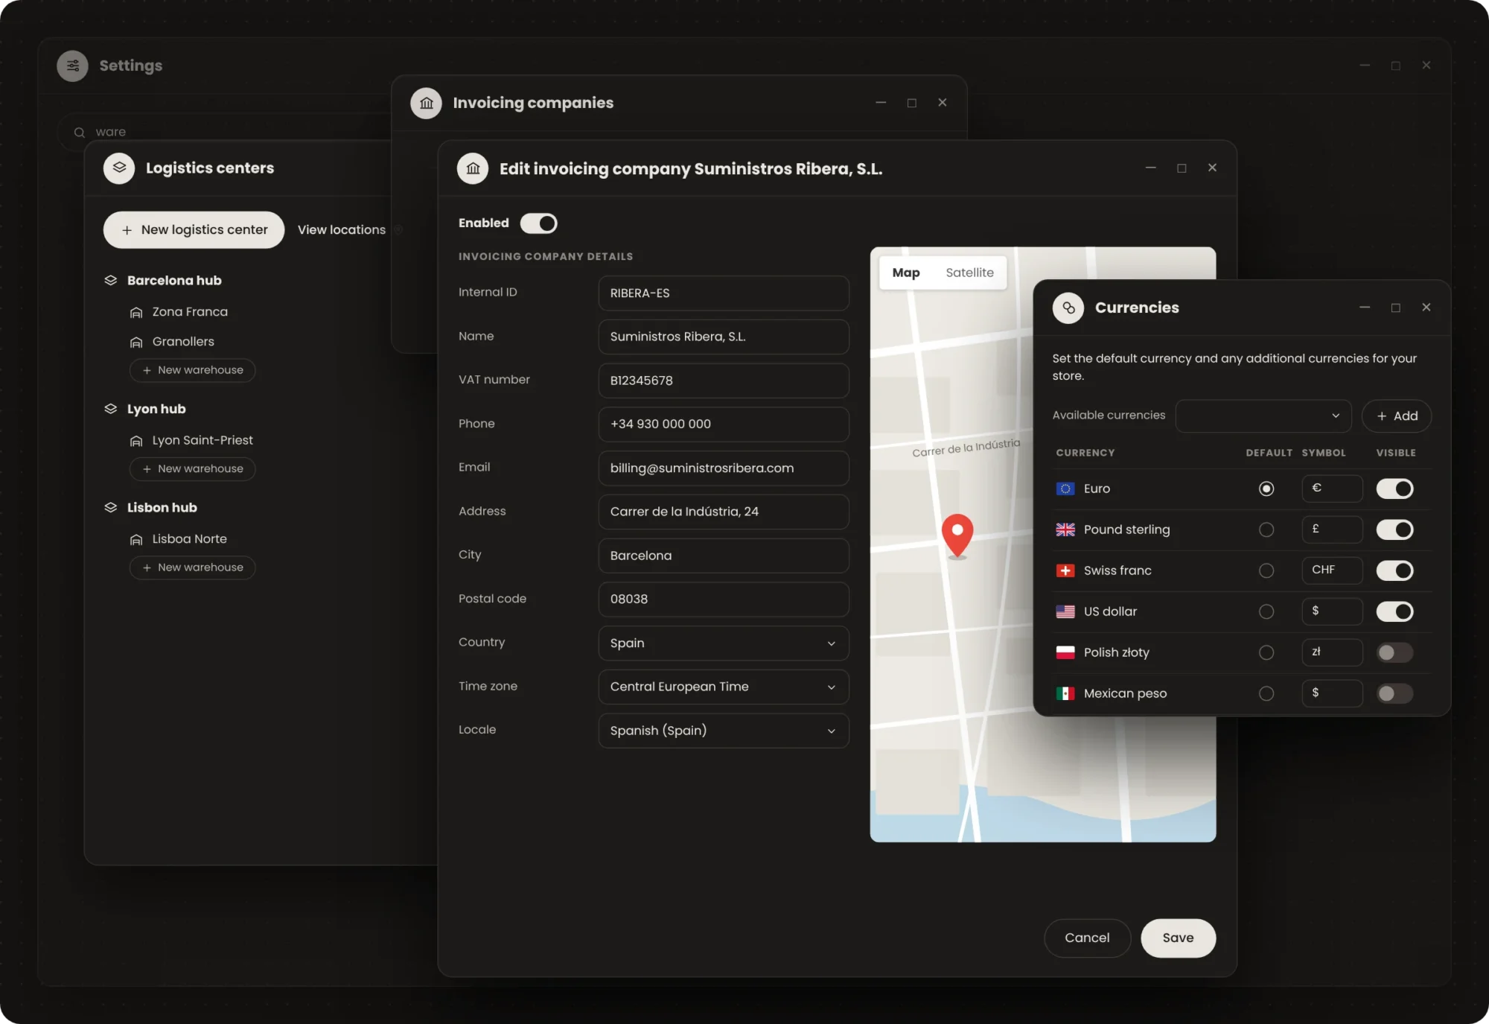The image size is (1489, 1024).
Task: Click the Settings sliders icon
Action: (72, 66)
